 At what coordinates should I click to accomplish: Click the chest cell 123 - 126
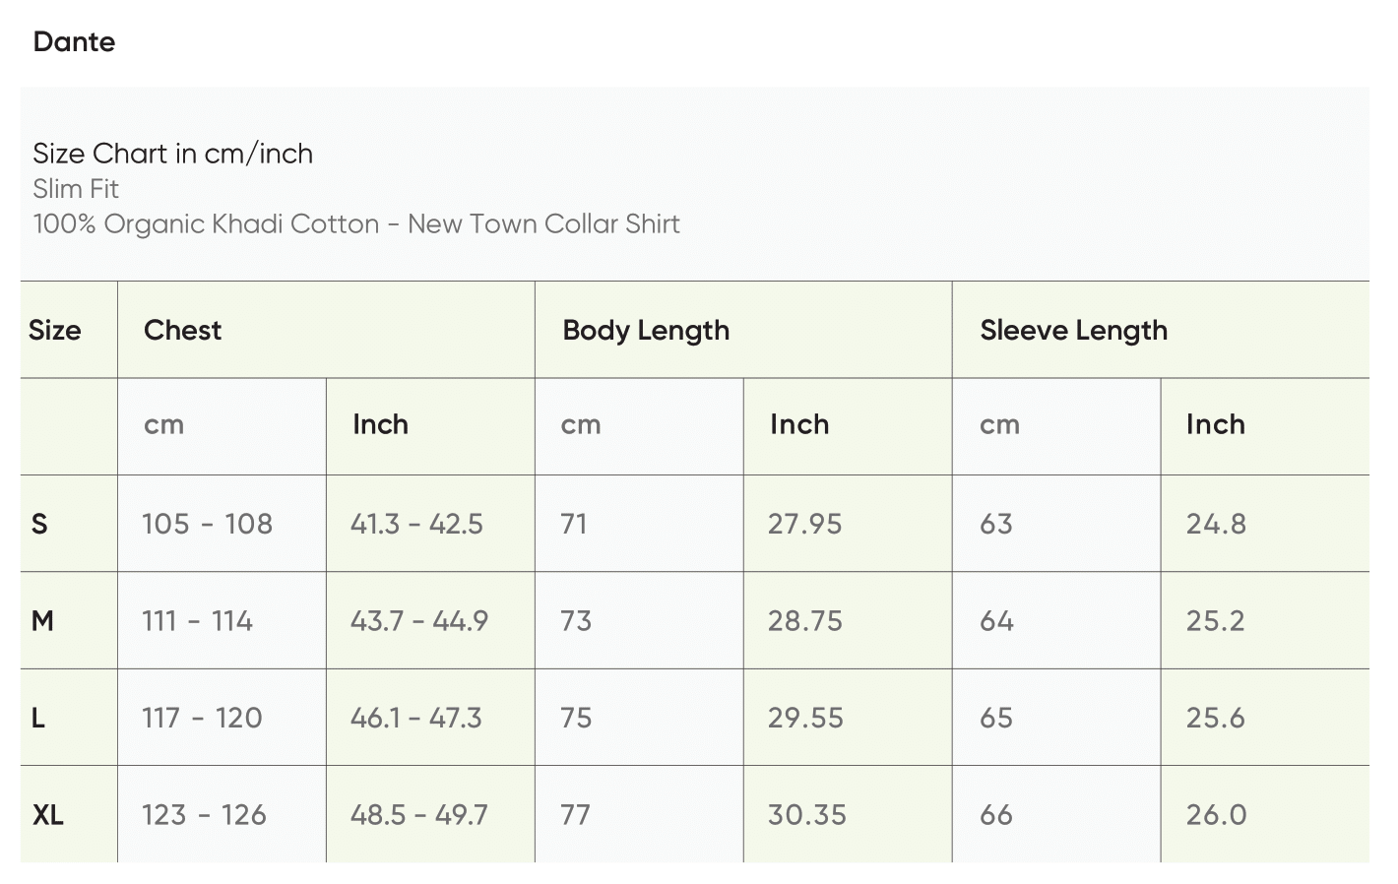[204, 815]
